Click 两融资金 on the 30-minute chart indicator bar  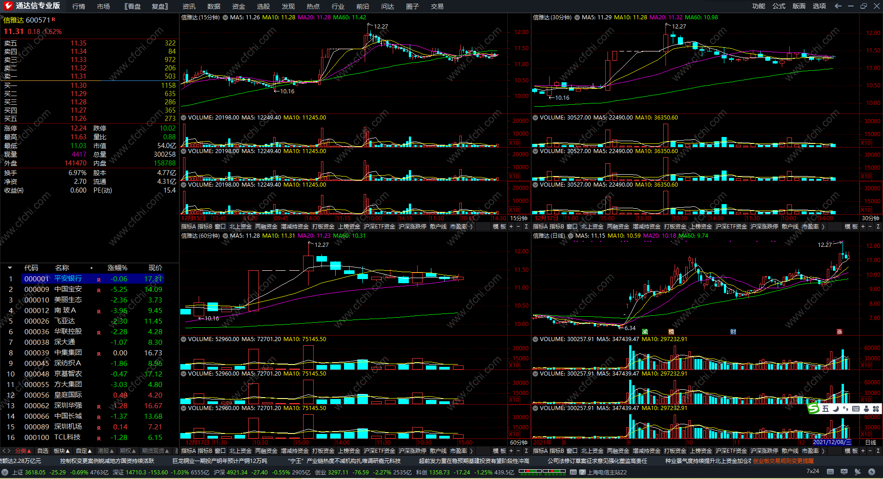click(x=618, y=227)
